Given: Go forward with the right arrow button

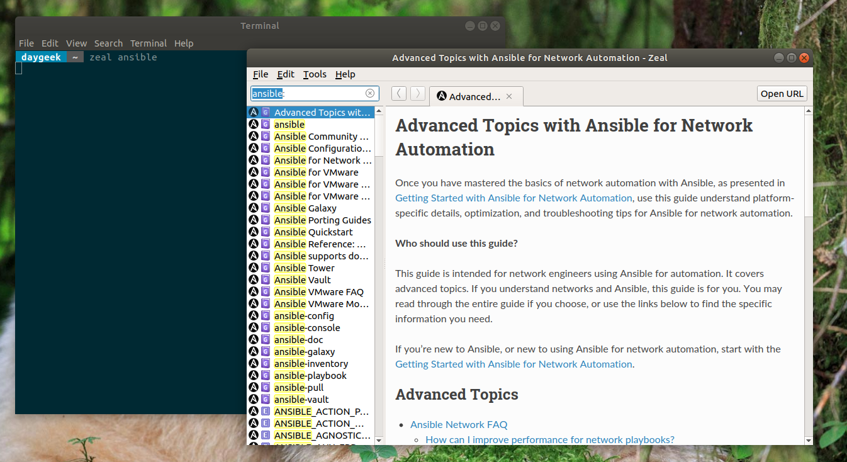Looking at the screenshot, I should pos(417,94).
